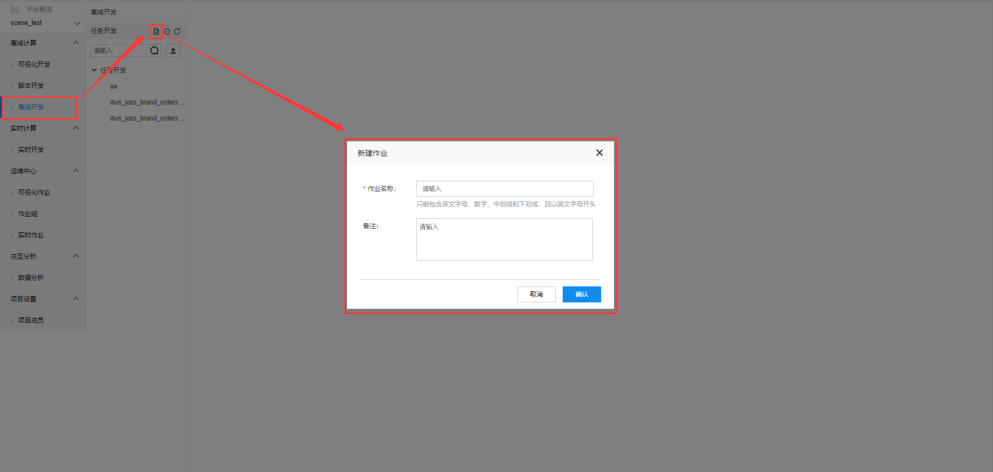Collapse the 实时计算 menu section
993x472 pixels.
click(x=76, y=128)
